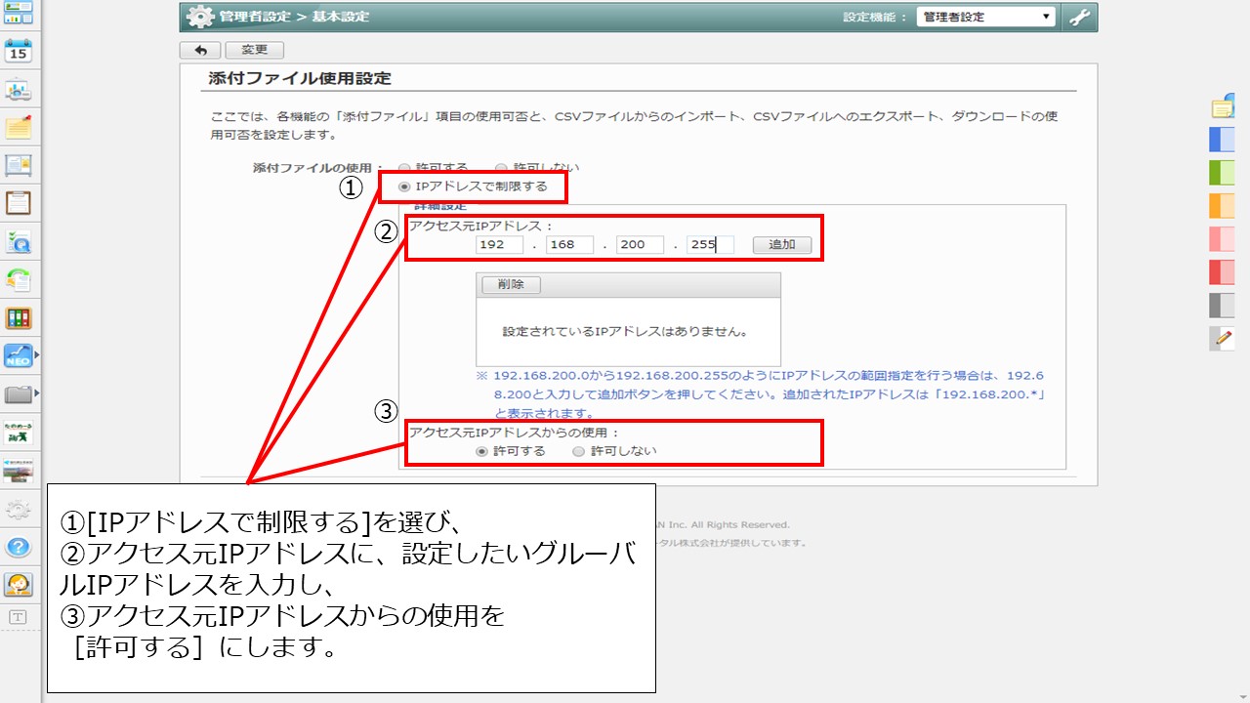Expand the gray folder icon arrow
Screen dimensions: 1250x703
pos(37,394)
